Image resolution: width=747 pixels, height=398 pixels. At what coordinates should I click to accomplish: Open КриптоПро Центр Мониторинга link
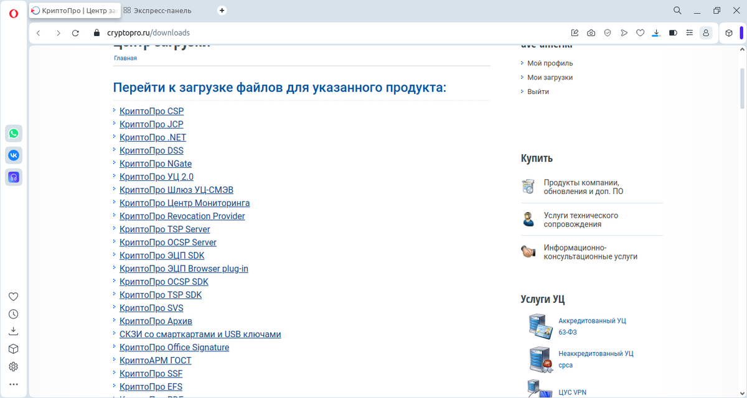pyautogui.click(x=184, y=203)
